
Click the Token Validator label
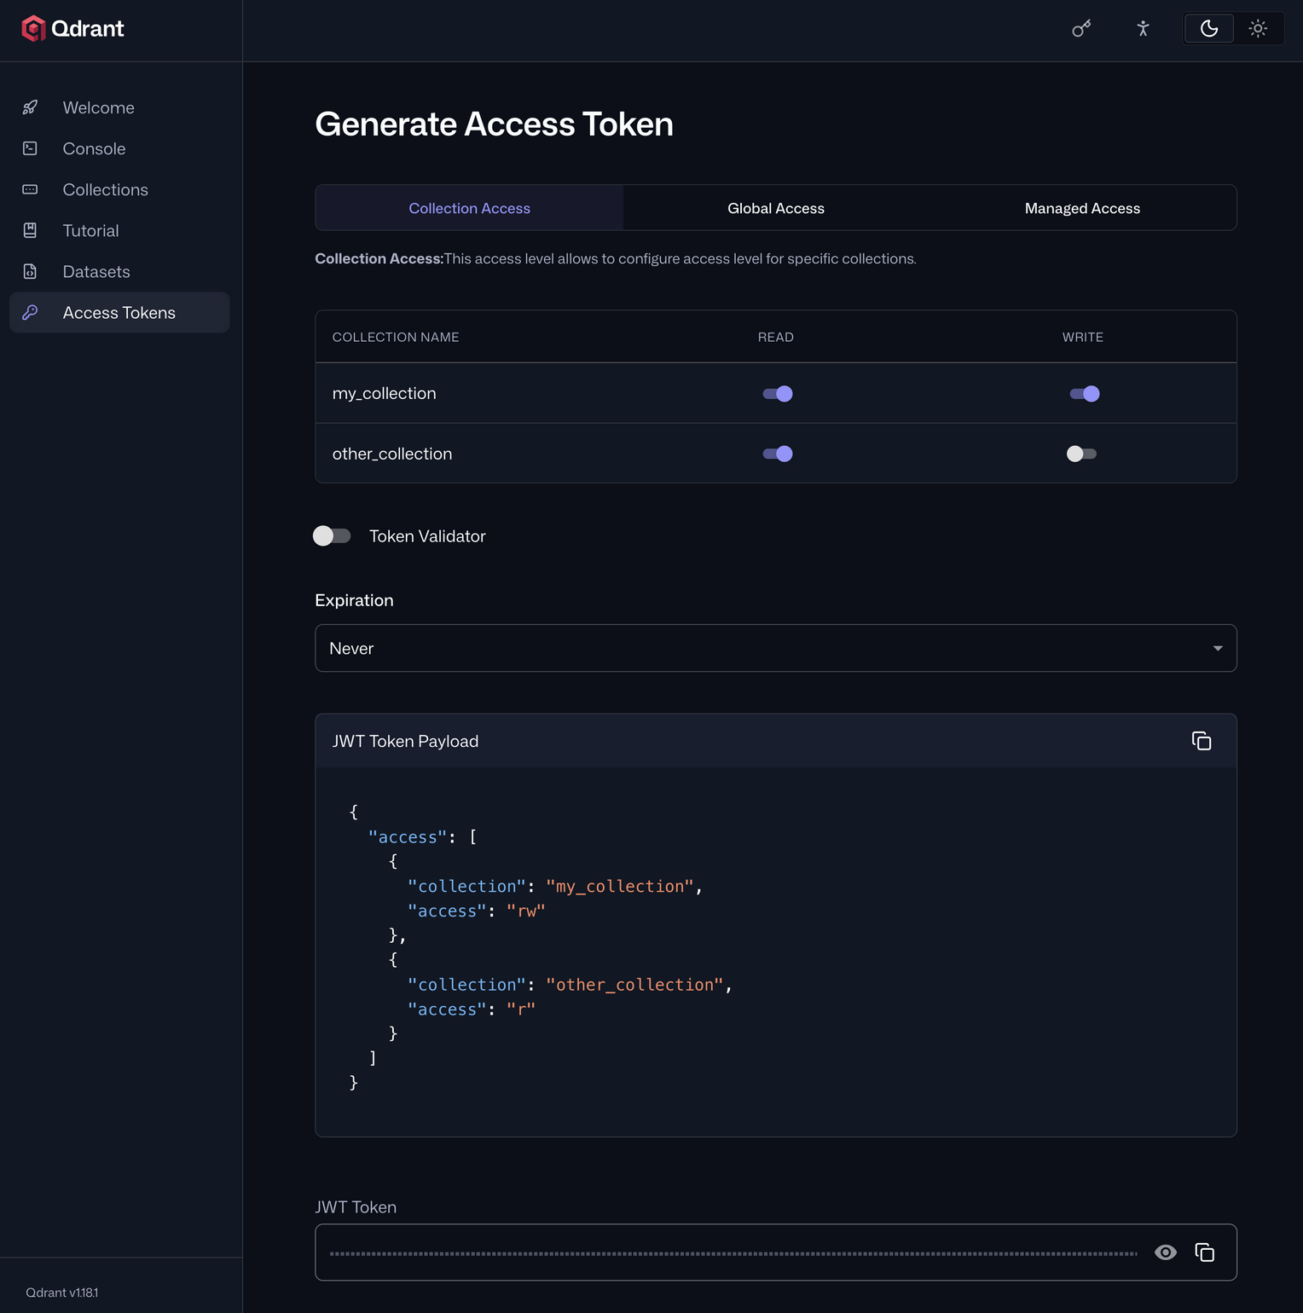427,536
